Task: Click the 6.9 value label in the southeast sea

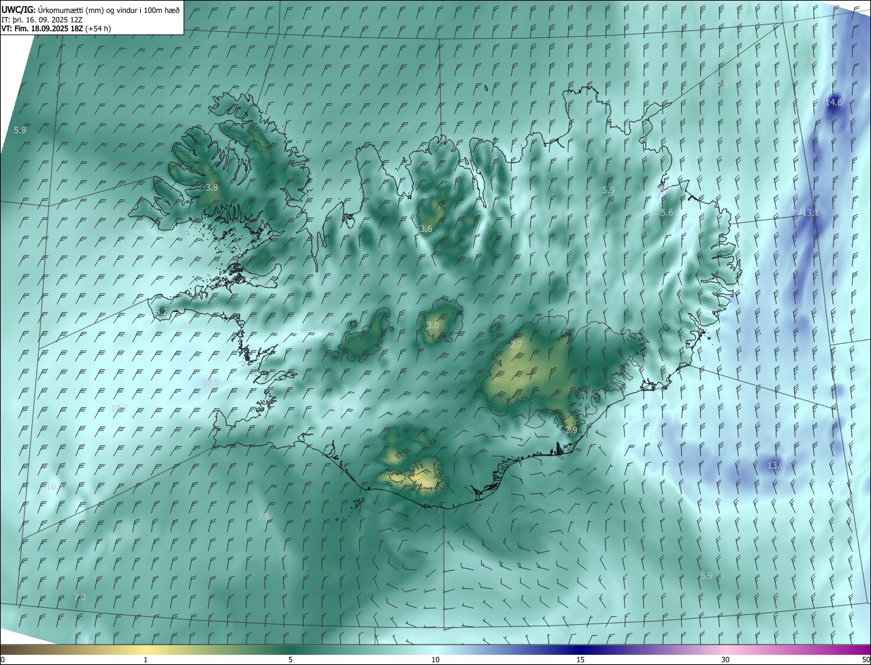Action: tap(706, 575)
